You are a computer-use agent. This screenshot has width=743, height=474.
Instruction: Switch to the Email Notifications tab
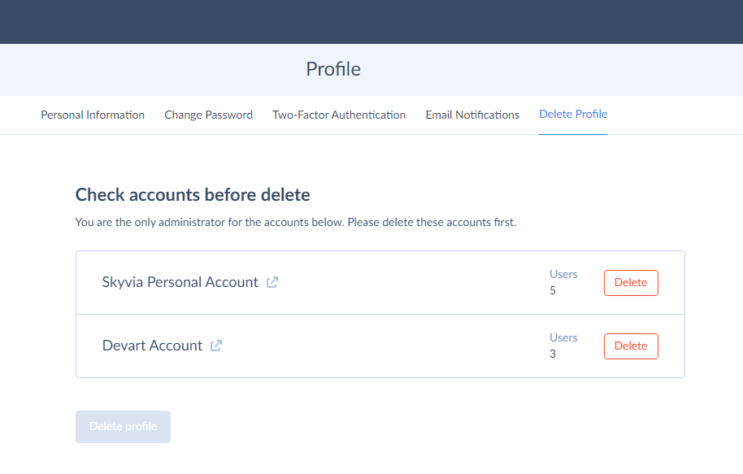[471, 115]
